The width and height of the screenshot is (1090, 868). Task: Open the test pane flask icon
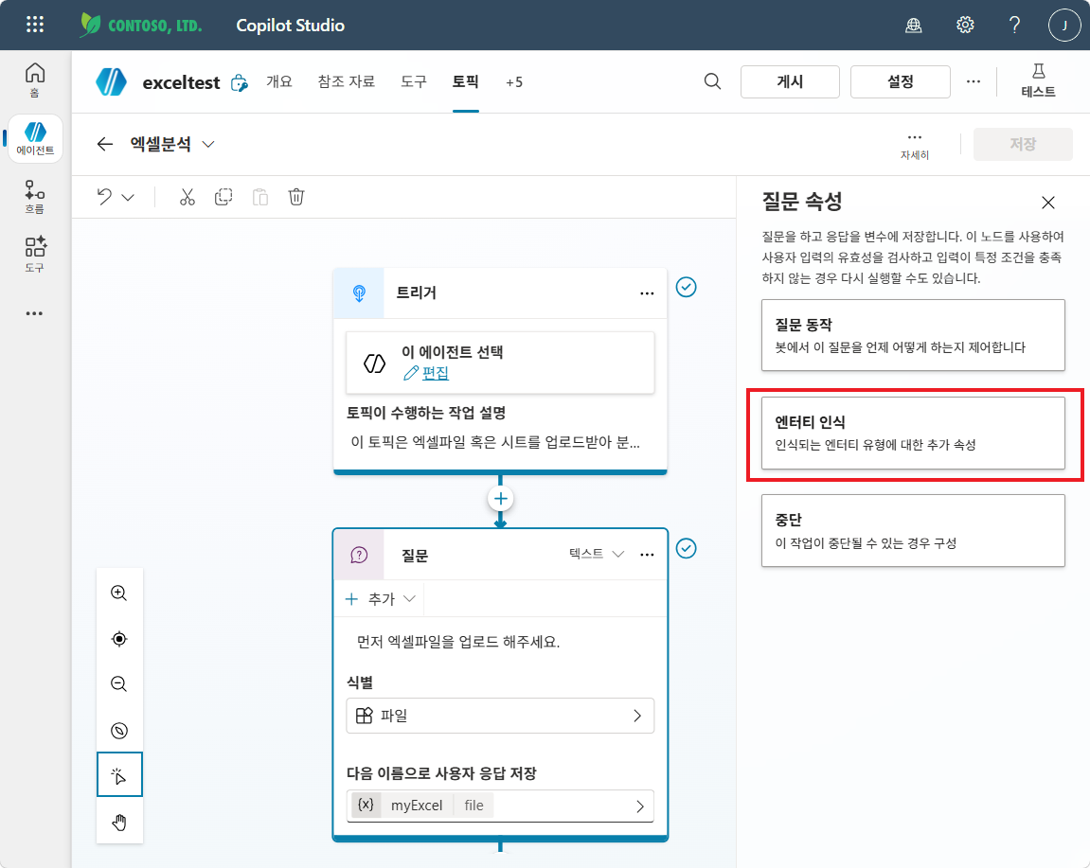point(1039,80)
